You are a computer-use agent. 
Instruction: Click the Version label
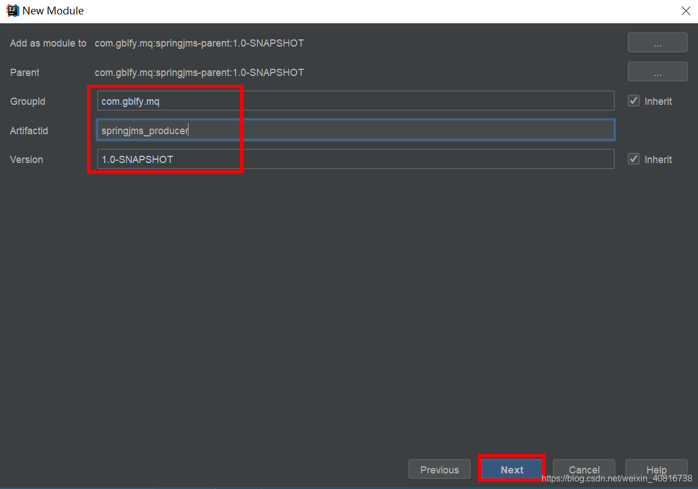coord(27,159)
